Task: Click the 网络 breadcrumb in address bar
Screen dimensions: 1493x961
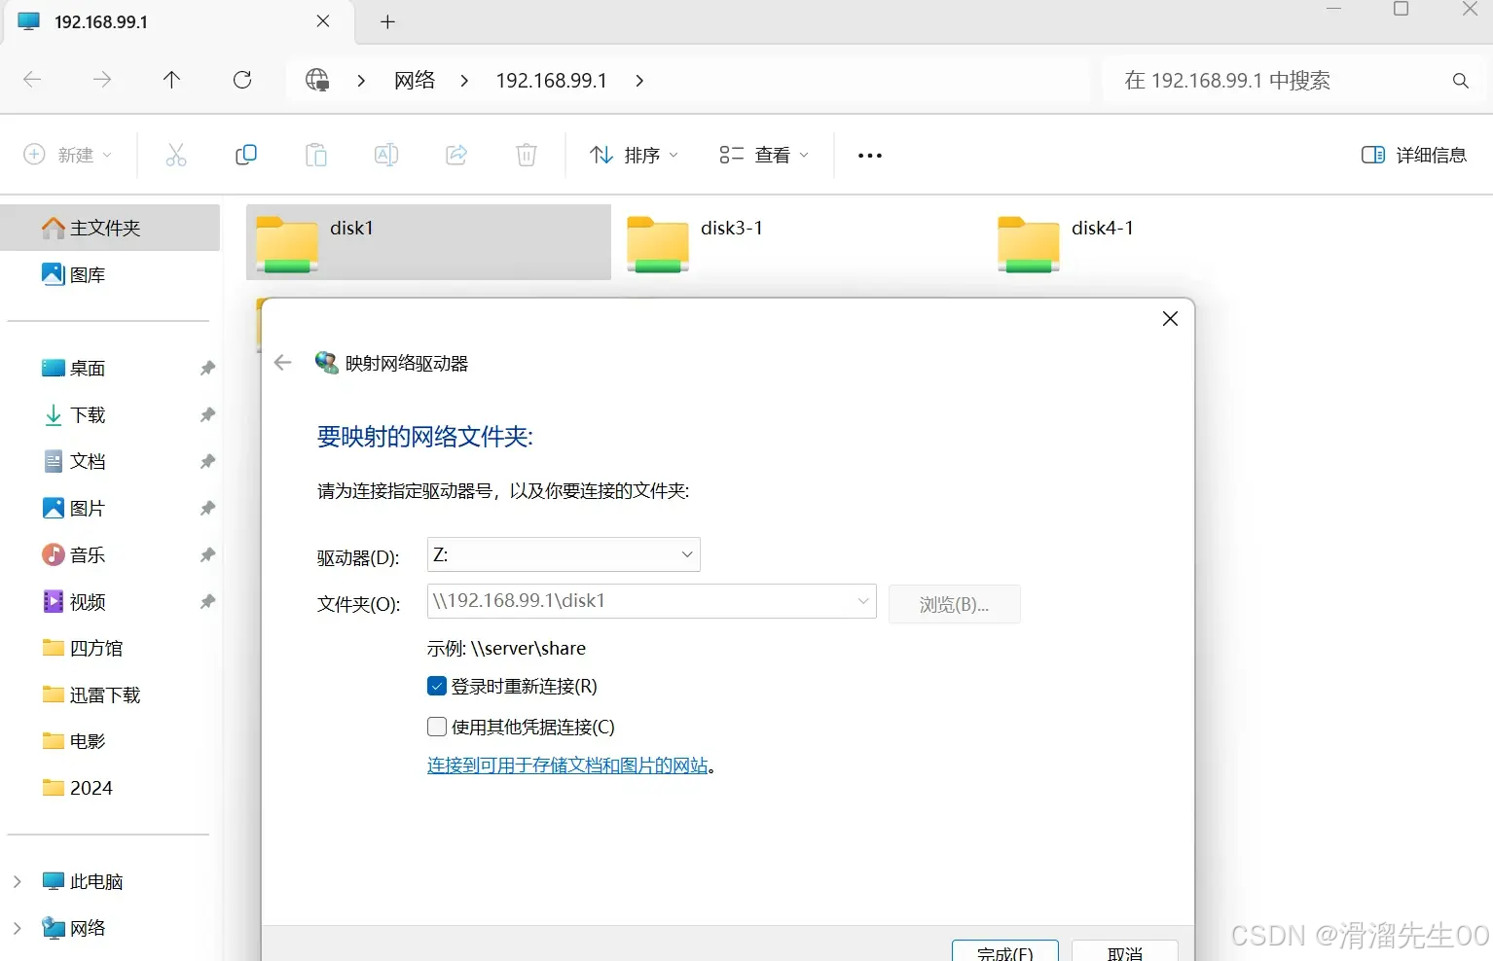Action: click(415, 81)
